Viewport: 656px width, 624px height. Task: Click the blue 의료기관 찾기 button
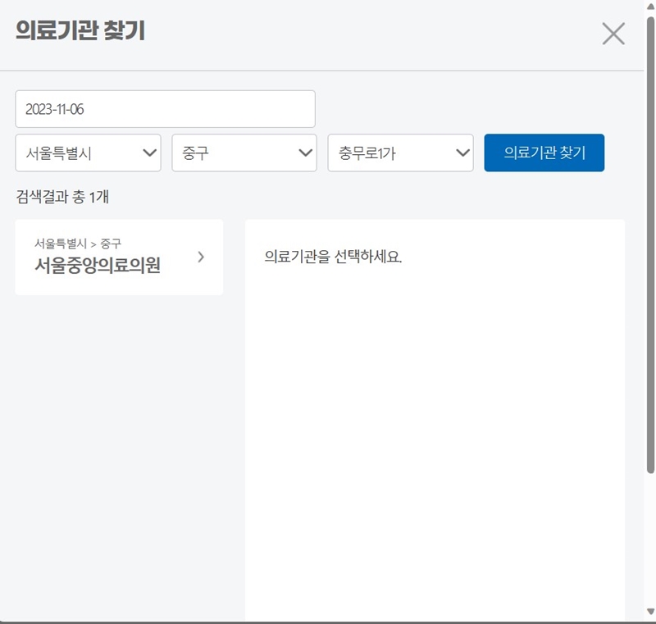coord(544,153)
